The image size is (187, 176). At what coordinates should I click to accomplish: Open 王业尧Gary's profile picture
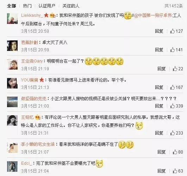[x=12, y=64]
